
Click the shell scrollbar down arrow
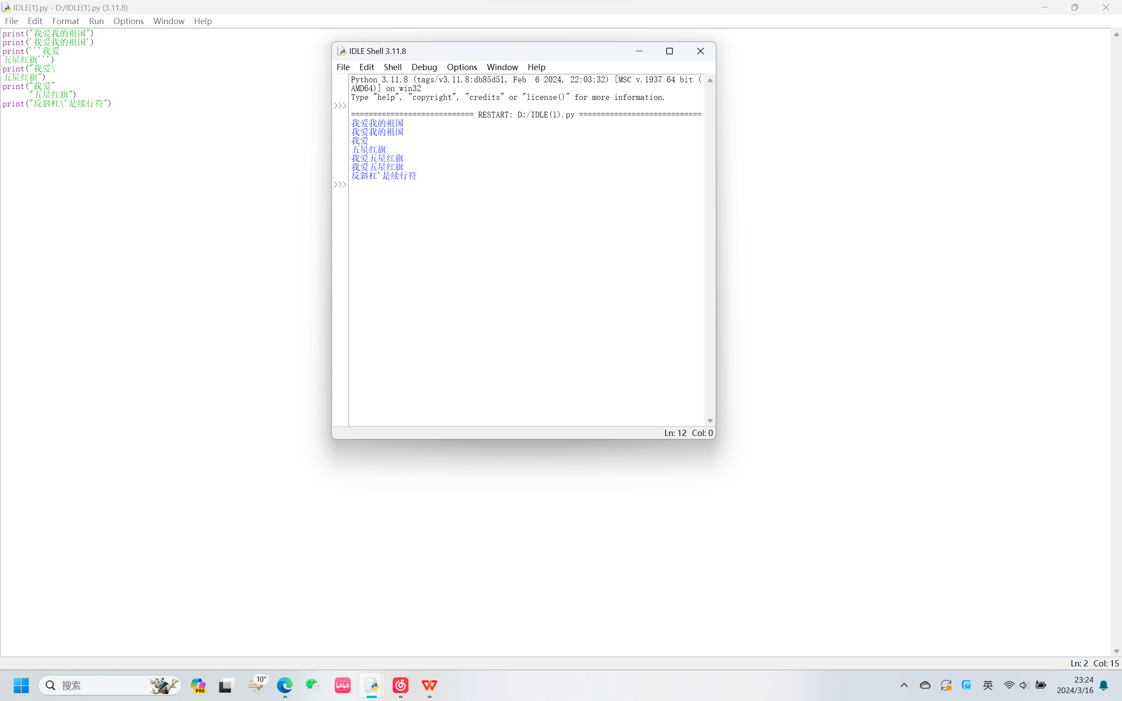pyautogui.click(x=710, y=421)
